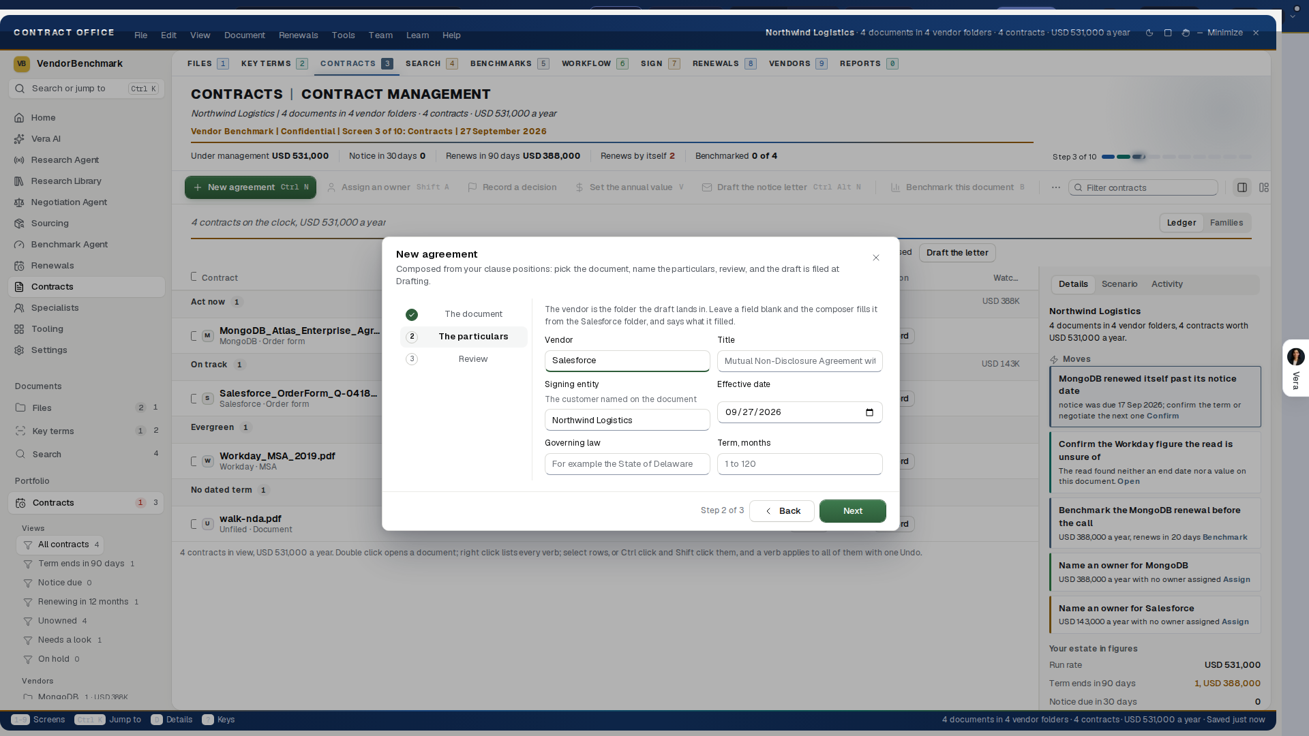1309x736 pixels.
Task: Check the Salesforce_OrderForm row checkbox
Action: click(x=194, y=399)
